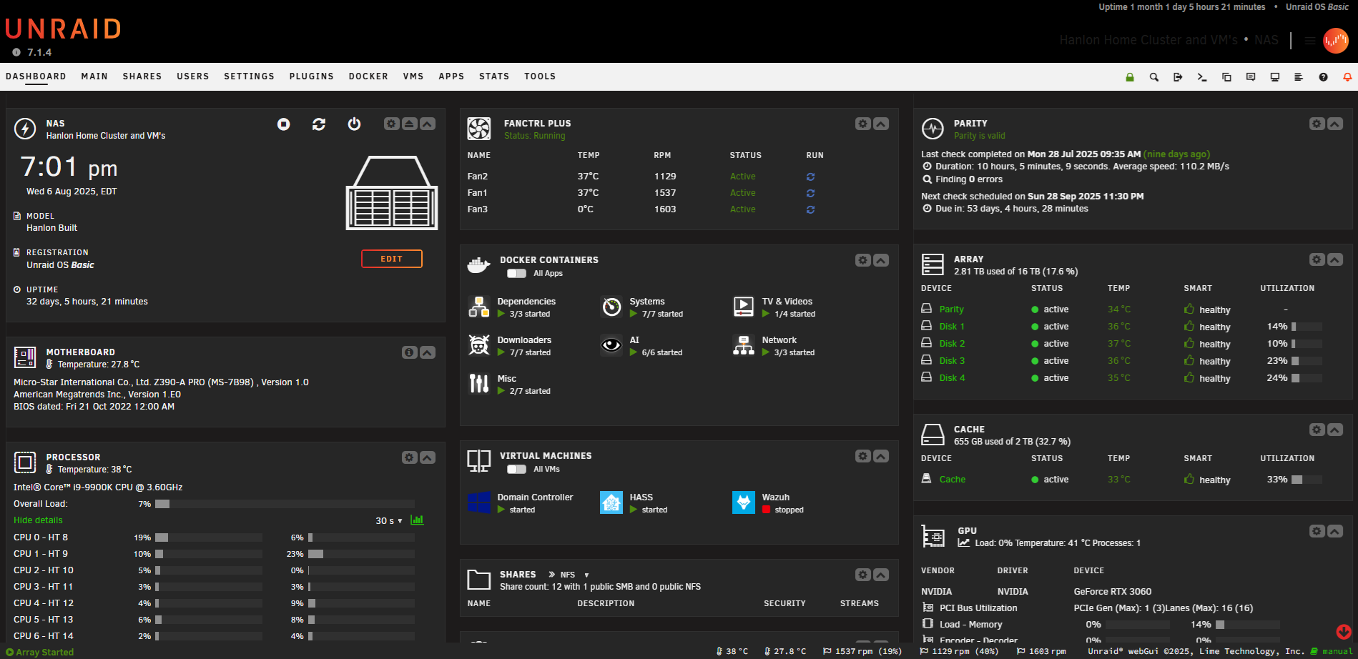Open the Parity device link

pyautogui.click(x=951, y=309)
